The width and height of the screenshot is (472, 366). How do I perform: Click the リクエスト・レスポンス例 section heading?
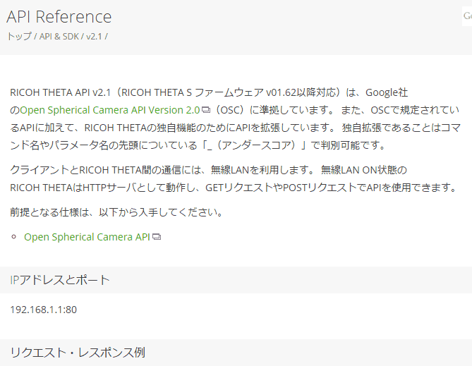[x=78, y=353]
